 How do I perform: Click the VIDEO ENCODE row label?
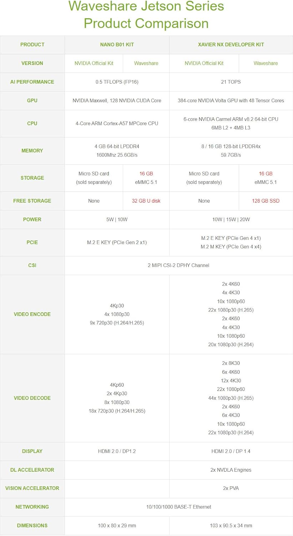[32, 314]
